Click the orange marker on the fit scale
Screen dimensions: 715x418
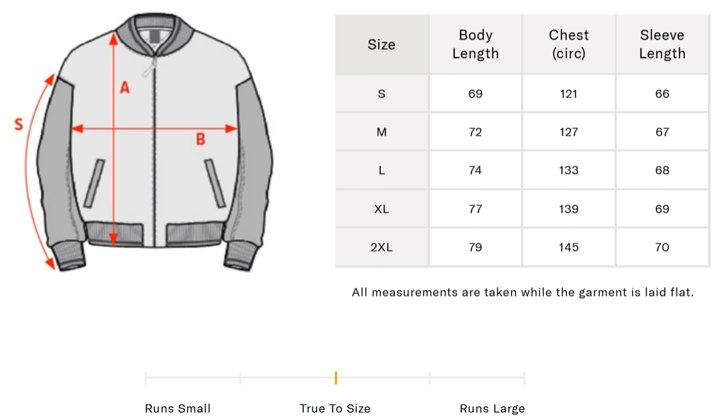click(336, 378)
